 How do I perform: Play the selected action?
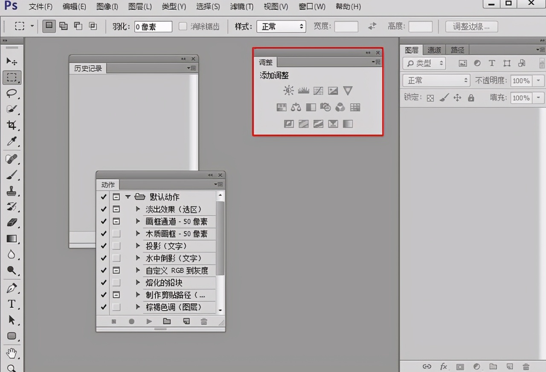[149, 321]
